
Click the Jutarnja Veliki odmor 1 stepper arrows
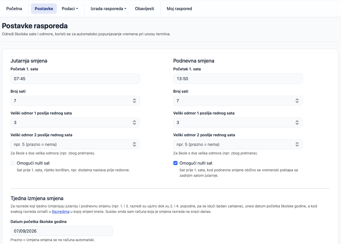coord(134,123)
